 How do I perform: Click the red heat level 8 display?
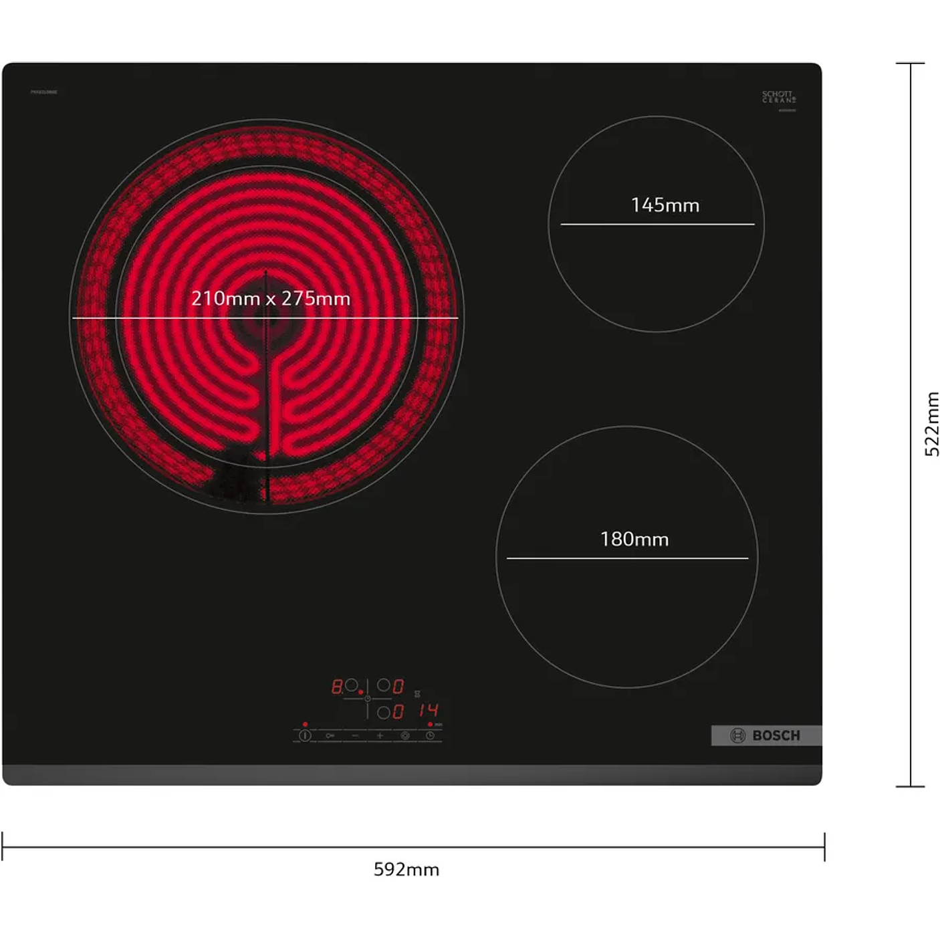click(x=337, y=687)
